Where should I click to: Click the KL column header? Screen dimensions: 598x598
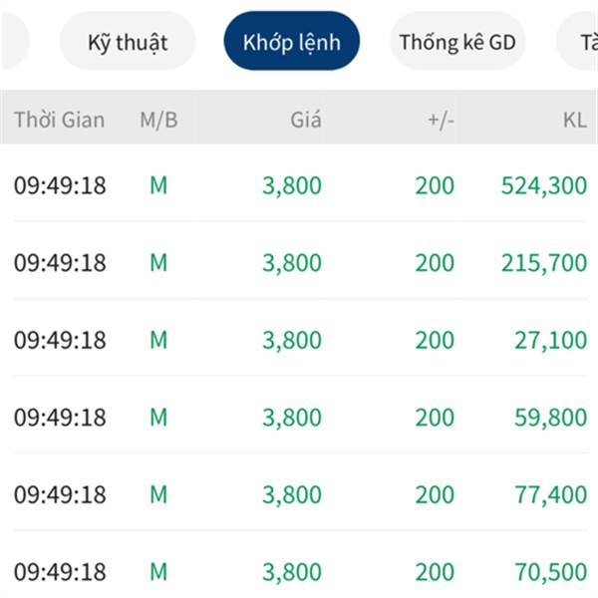point(575,121)
